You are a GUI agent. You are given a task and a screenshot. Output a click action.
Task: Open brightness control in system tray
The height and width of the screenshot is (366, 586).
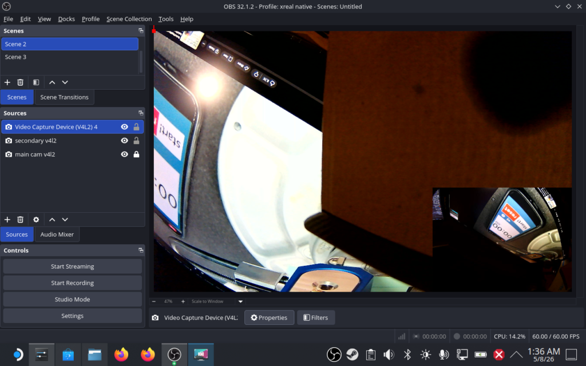(x=425, y=355)
